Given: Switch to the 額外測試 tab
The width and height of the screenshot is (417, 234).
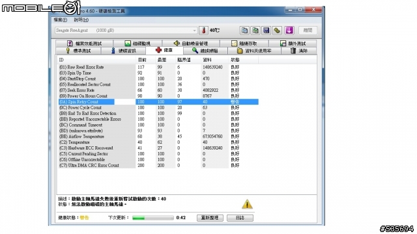Looking at the screenshot, I should 293,44.
